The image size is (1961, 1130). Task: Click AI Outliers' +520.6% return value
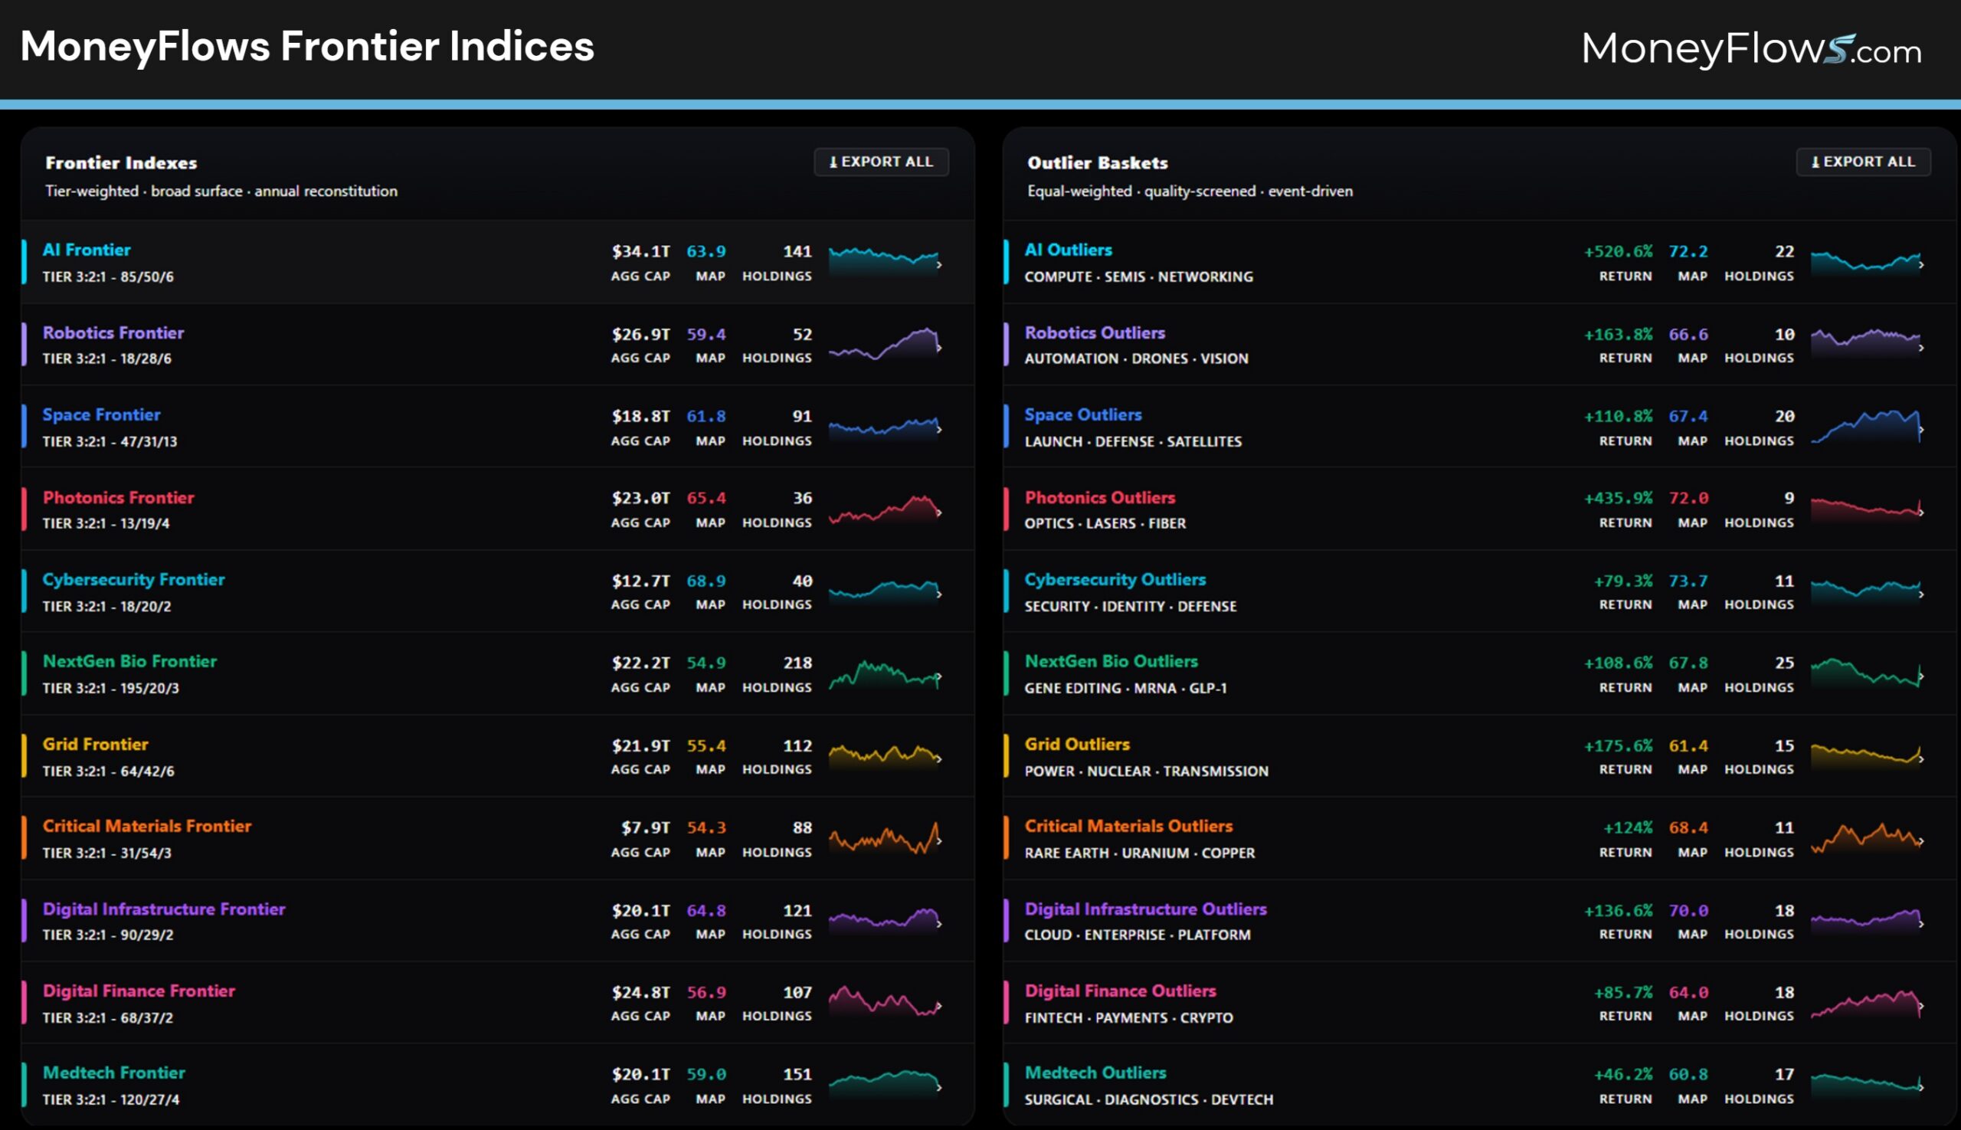pyautogui.click(x=1618, y=251)
